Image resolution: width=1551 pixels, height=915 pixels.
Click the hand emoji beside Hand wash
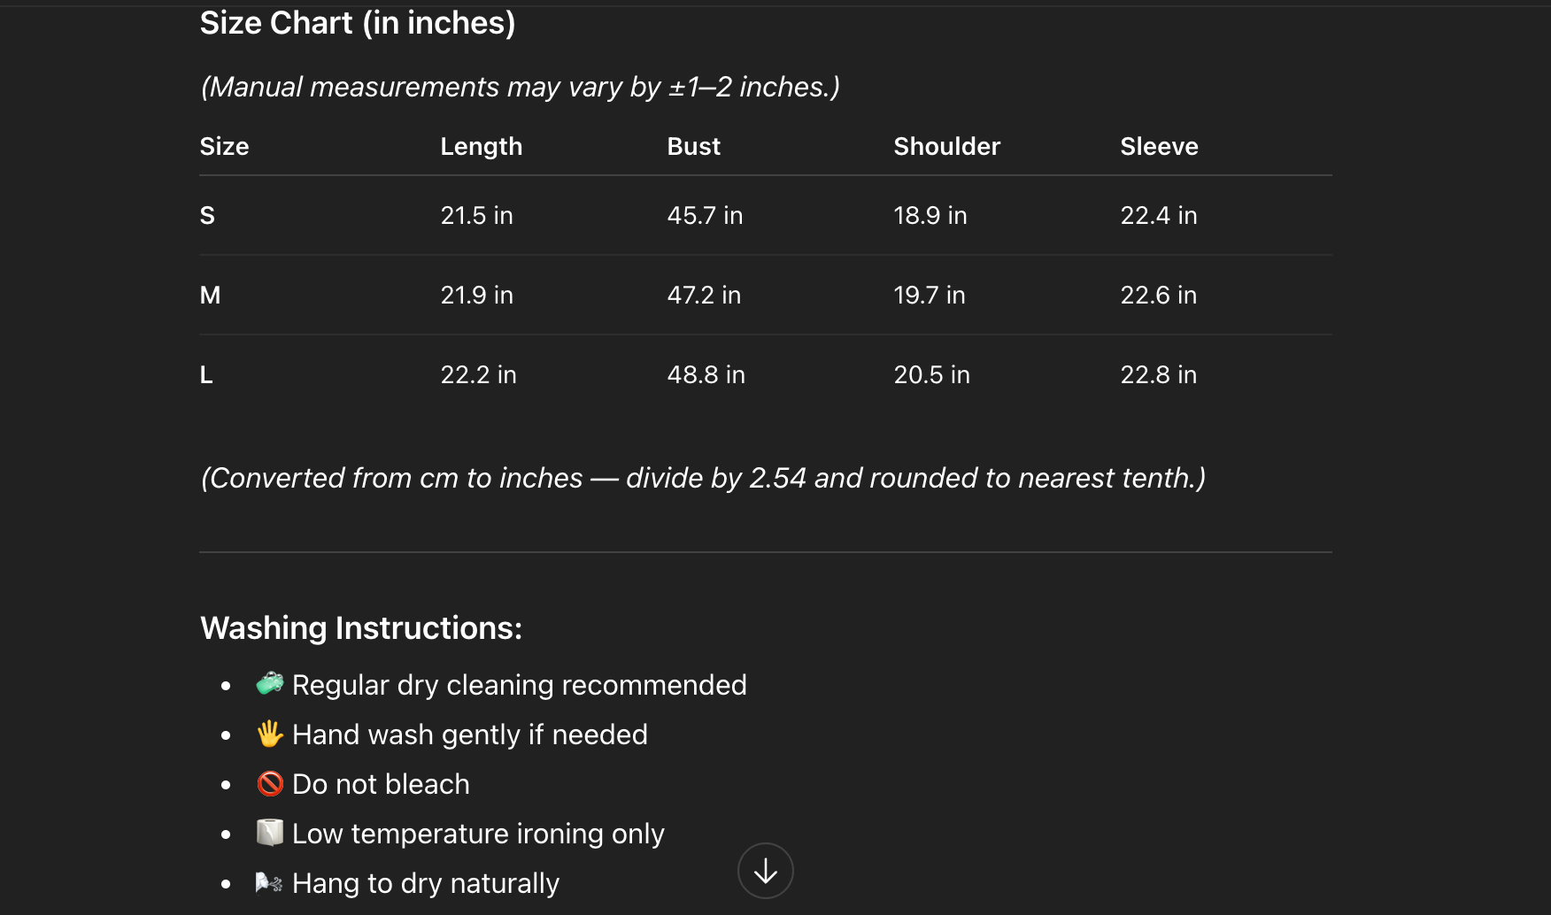[269, 734]
